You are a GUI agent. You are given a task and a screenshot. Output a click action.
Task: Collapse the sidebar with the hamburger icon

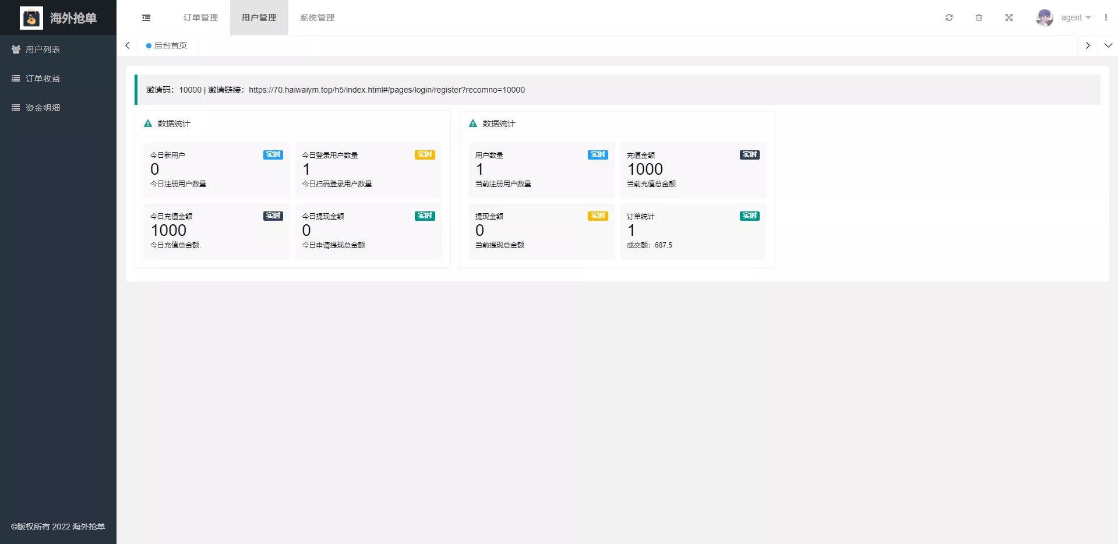click(146, 17)
